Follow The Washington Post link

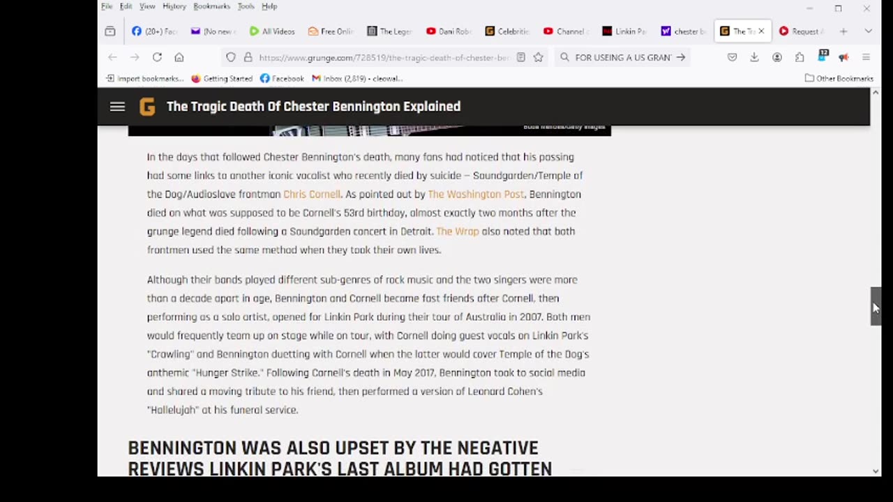click(476, 194)
